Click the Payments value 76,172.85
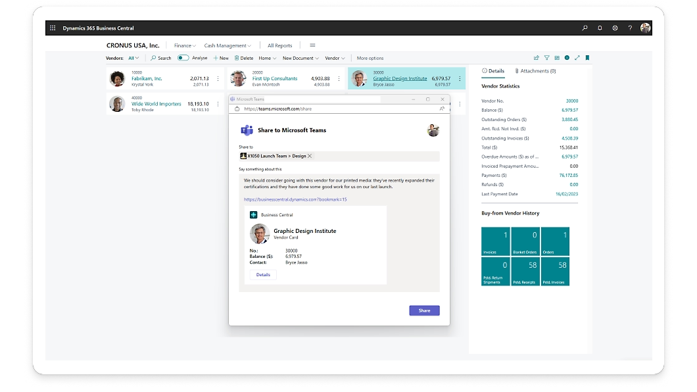697x392 pixels. 569,176
